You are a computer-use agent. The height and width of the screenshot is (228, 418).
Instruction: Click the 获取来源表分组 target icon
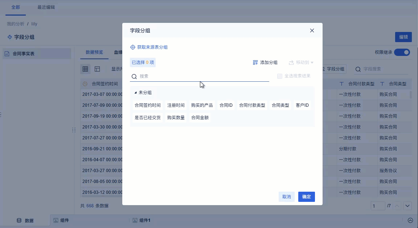pyautogui.click(x=132, y=47)
